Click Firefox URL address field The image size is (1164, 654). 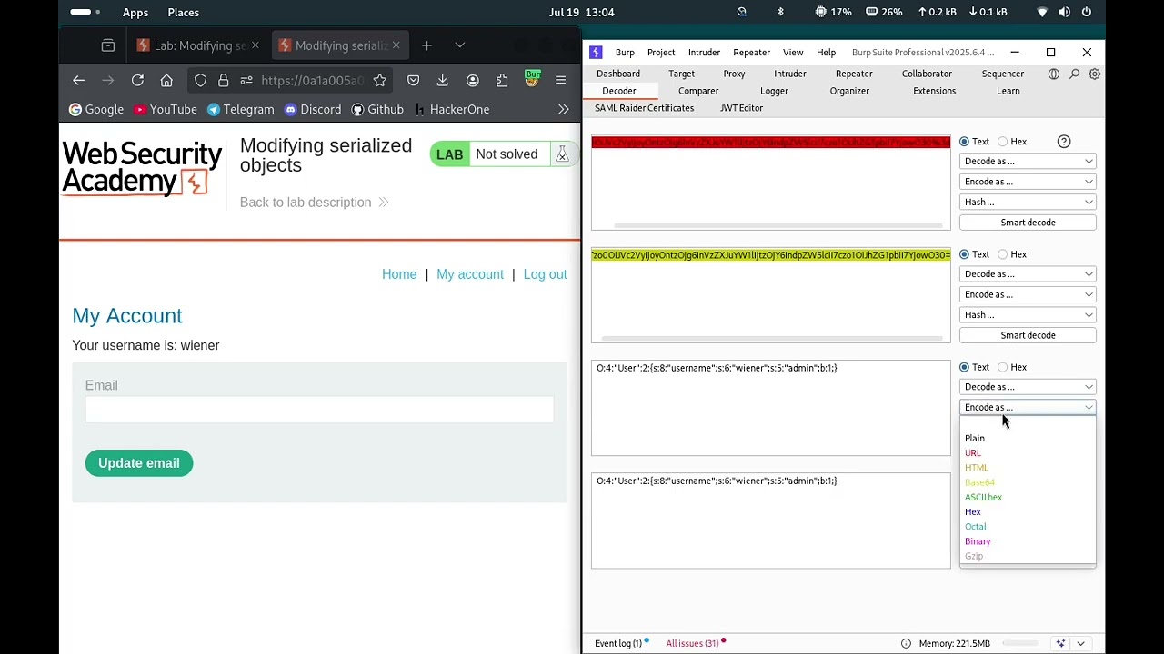312,81
